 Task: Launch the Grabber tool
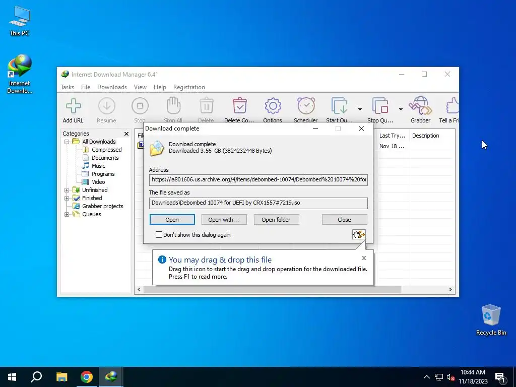point(420,106)
